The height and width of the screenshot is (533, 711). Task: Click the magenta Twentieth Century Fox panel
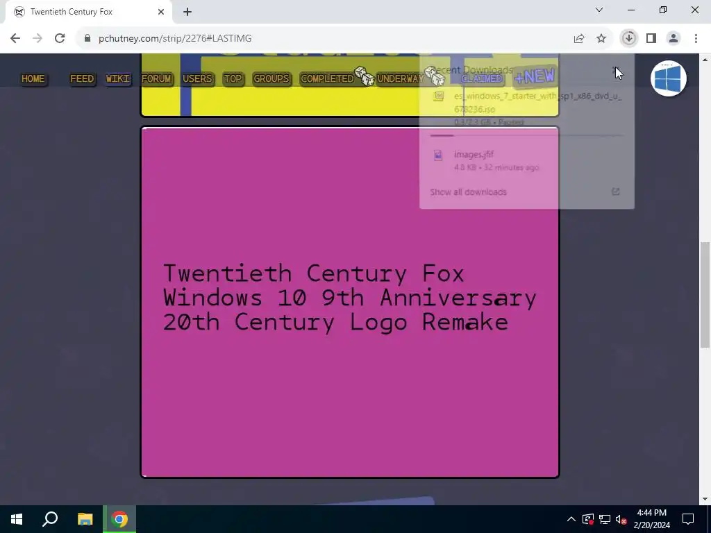click(350, 303)
